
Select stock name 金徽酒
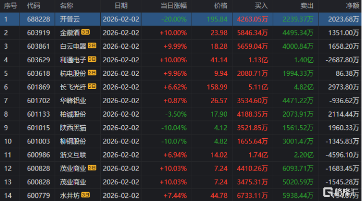click(69, 33)
